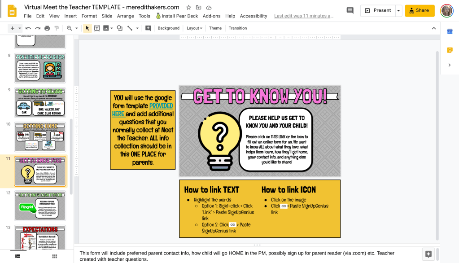Click the Undo icon in toolbar
The image size is (459, 263).
(28, 28)
